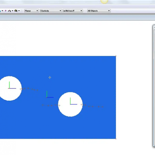The width and height of the screenshot is (155, 155).
Task: Open the Planar dropdown
Action: pyautogui.click(x=32, y=11)
